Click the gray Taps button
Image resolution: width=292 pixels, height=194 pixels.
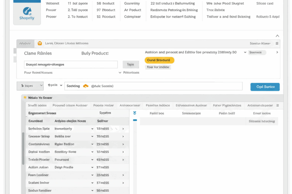(x=130, y=64)
